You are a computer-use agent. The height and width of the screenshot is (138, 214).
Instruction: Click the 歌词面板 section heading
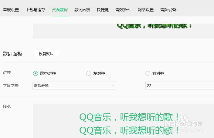pyautogui.click(x=12, y=54)
